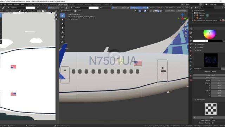The image size is (225, 127).
Task: Click the checkerboard texture mask preview
Action: point(211,109)
